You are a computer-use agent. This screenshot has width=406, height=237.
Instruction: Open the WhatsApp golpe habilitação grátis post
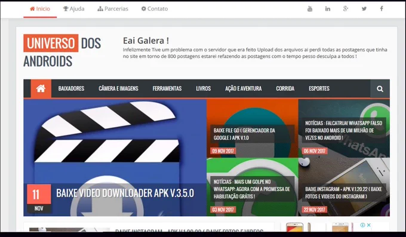click(x=252, y=189)
